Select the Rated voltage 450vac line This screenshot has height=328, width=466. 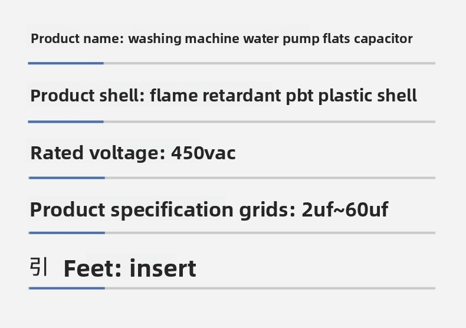click(x=133, y=153)
